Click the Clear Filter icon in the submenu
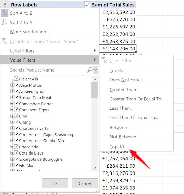Viewport: 184px width, 194px height. coord(103,60)
